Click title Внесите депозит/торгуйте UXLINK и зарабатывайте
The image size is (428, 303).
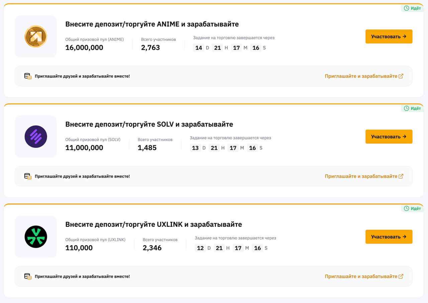153,224
